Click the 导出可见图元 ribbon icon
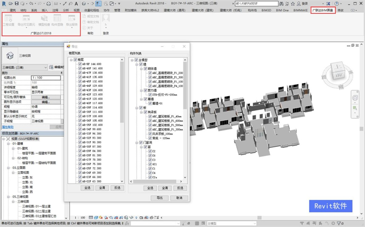The height and width of the screenshot is (227, 365). (x=26, y=18)
